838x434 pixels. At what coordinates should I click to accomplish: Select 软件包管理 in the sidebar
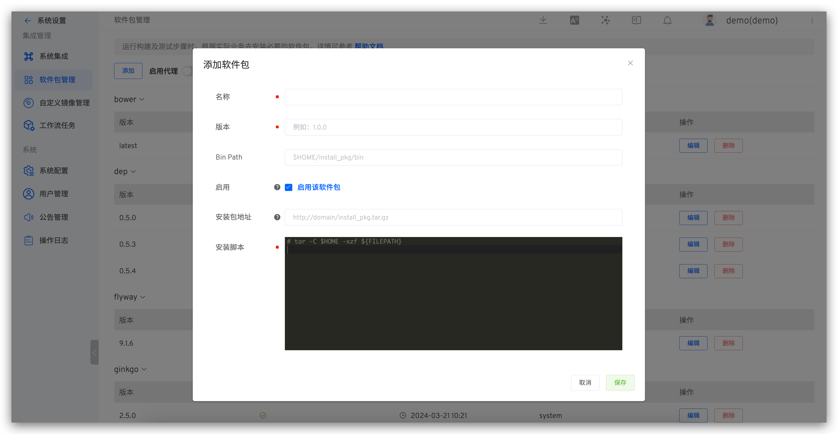[57, 80]
